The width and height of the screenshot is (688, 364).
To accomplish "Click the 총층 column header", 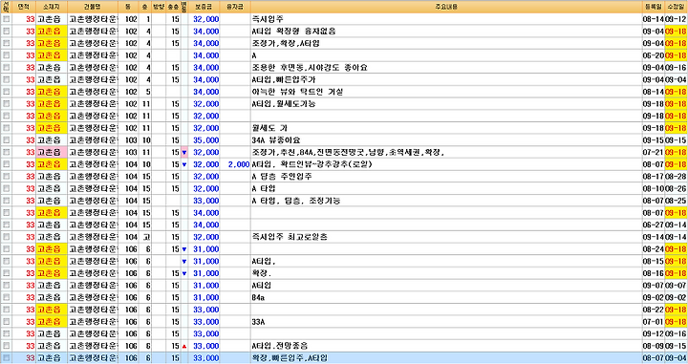I will [173, 7].
